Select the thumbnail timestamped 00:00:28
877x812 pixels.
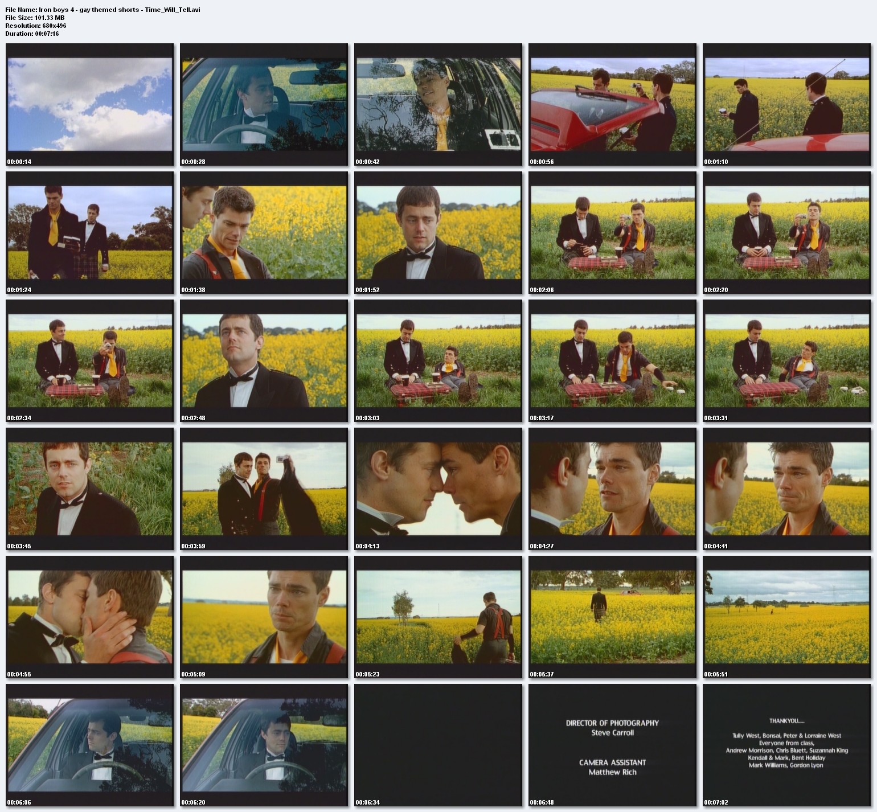pos(264,104)
